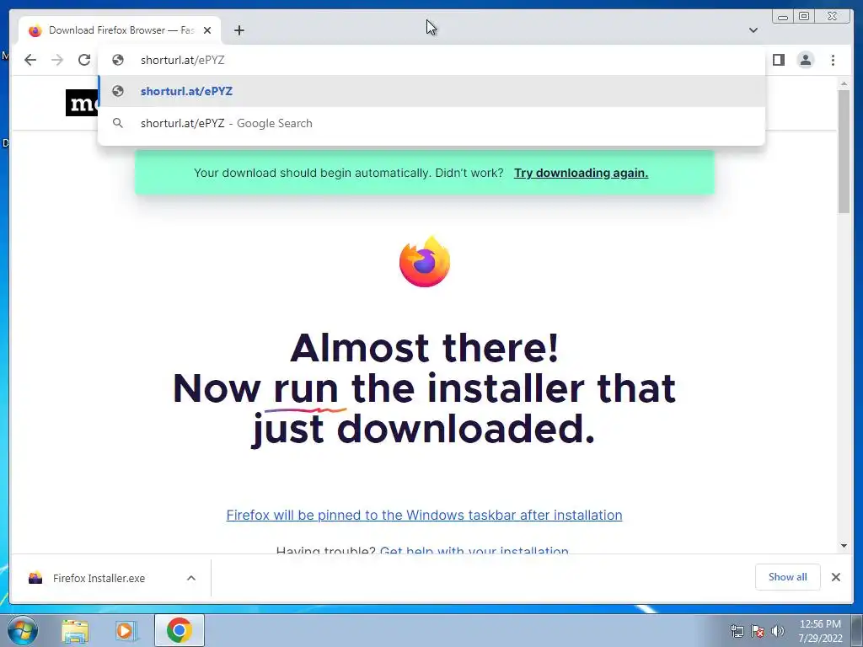Click the vertical scrollbar thumb

click(844, 152)
